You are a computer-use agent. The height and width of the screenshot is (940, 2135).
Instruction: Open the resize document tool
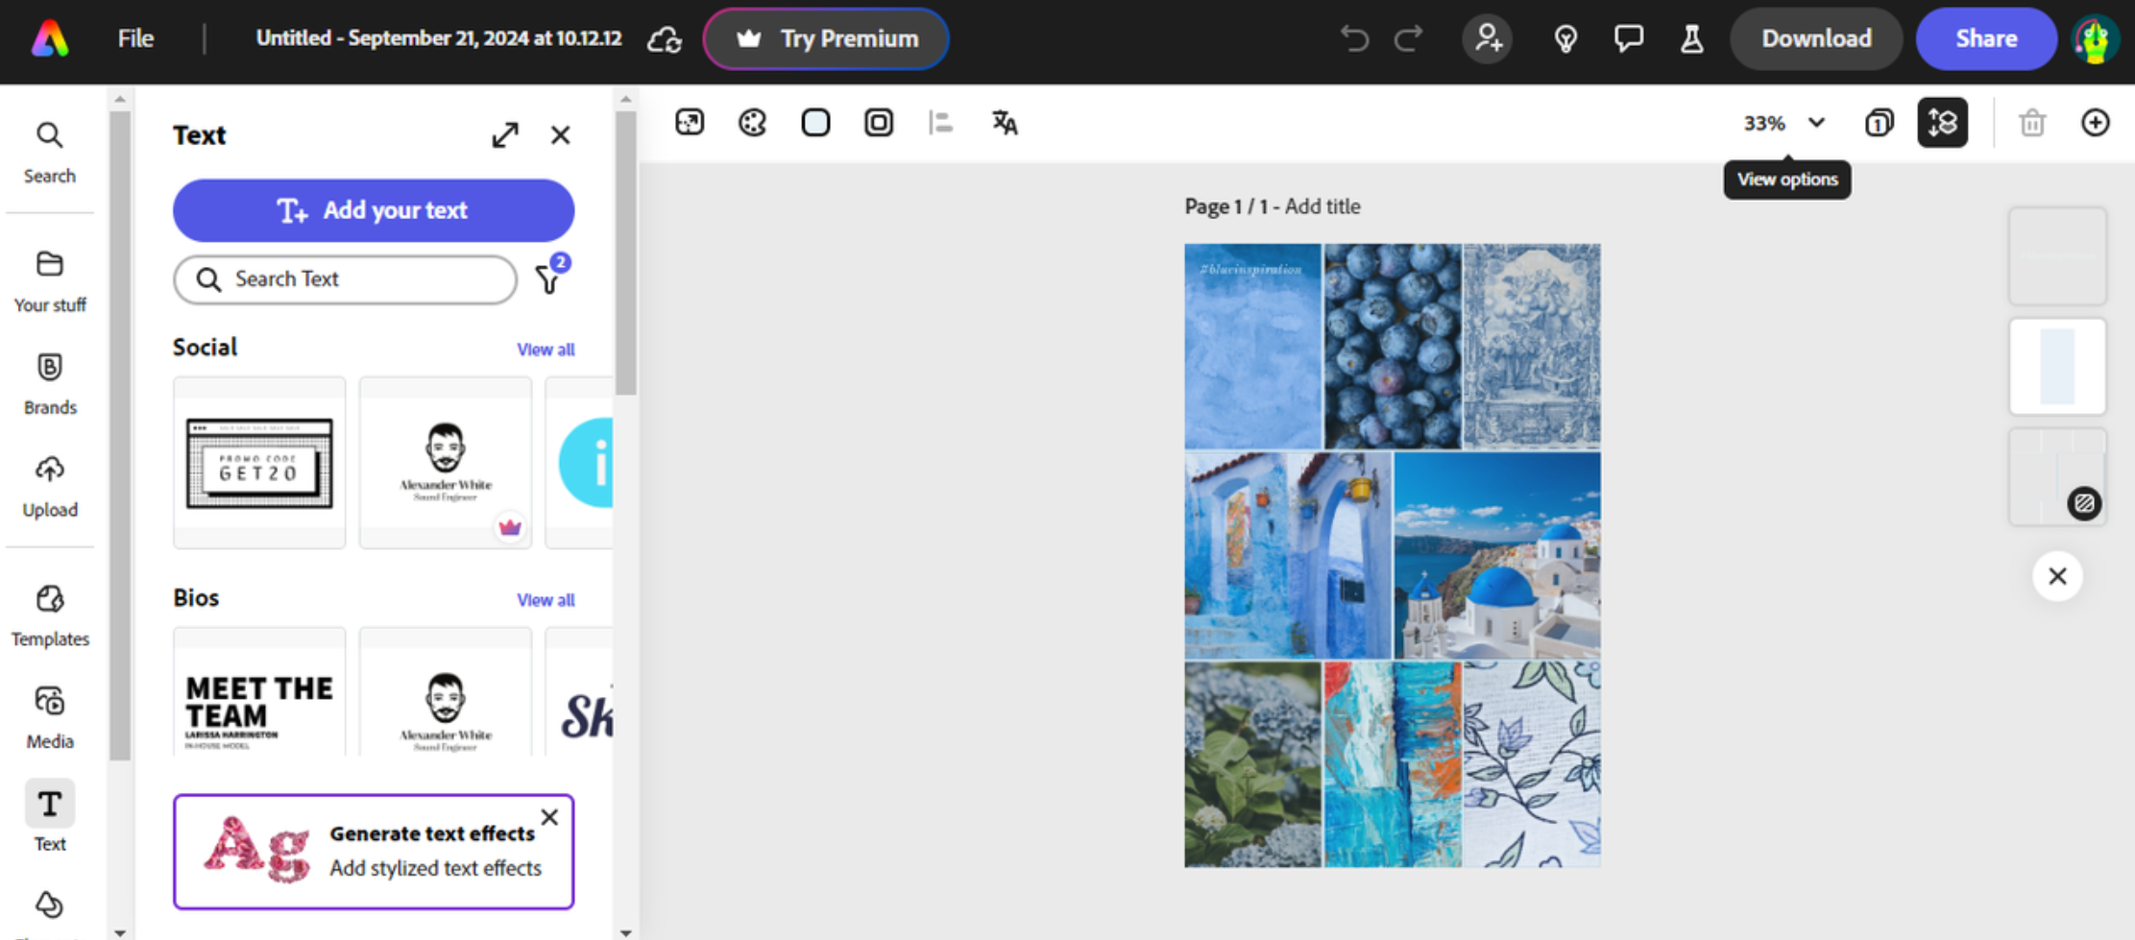690,122
